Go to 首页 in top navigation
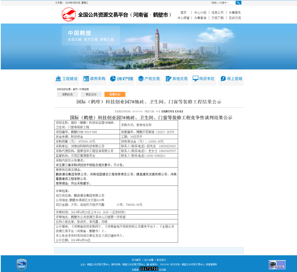297x272 pixels. coord(183,12)
